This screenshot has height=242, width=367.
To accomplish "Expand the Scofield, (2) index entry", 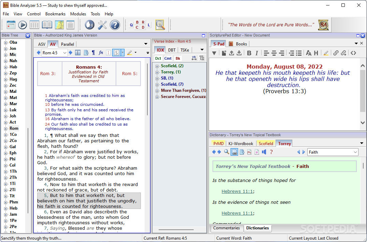I will (157, 66).
